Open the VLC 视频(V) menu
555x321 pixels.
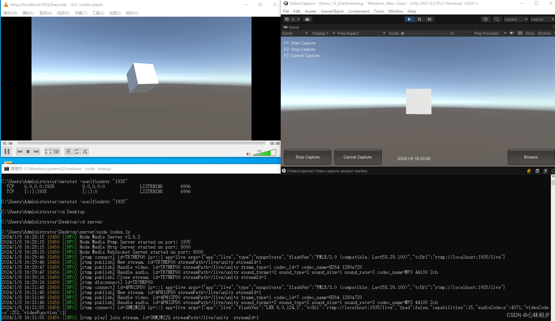(x=63, y=13)
